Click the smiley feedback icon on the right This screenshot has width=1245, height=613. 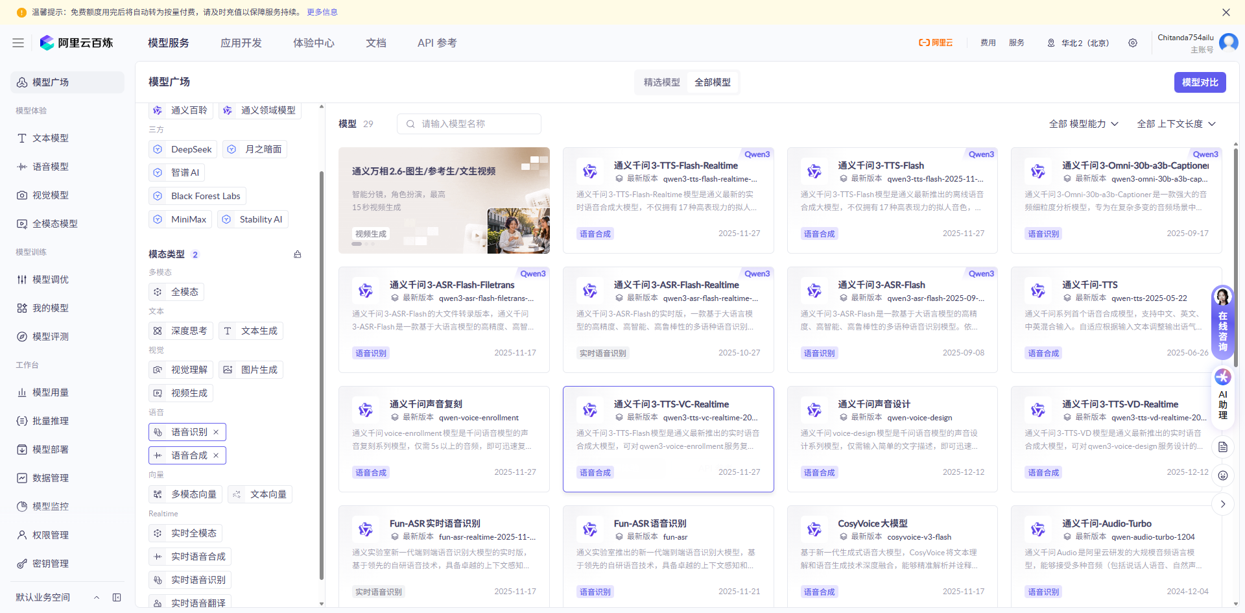tap(1223, 475)
